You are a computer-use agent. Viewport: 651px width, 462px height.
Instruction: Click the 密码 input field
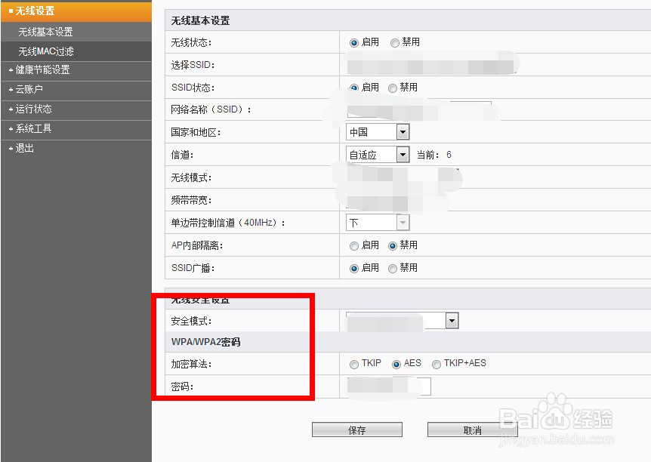pos(389,387)
